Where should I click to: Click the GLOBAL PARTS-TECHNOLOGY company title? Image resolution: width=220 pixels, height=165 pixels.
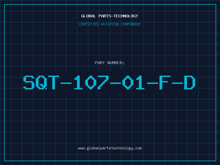pos(110,16)
